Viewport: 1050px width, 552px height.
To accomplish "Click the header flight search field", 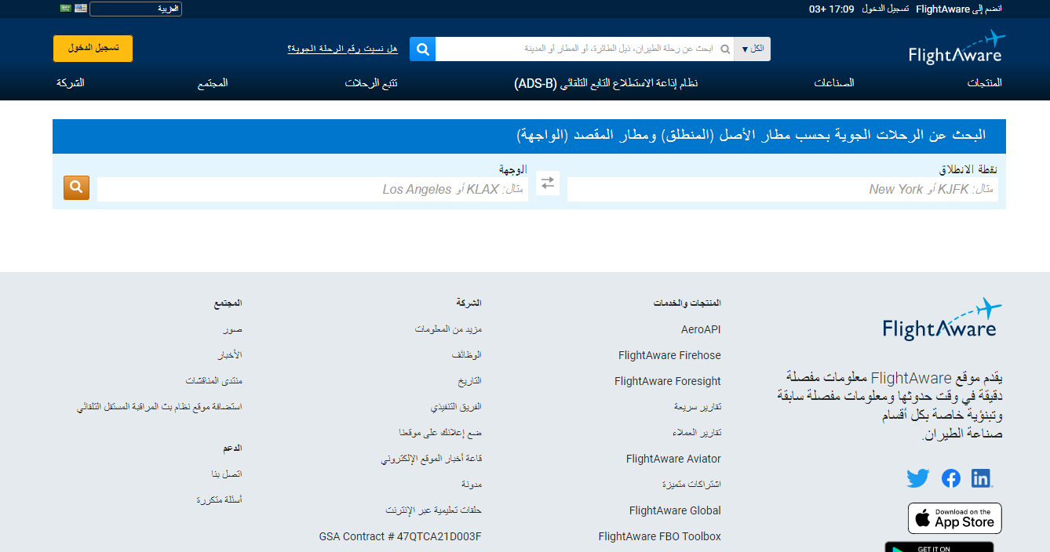I will tap(584, 49).
